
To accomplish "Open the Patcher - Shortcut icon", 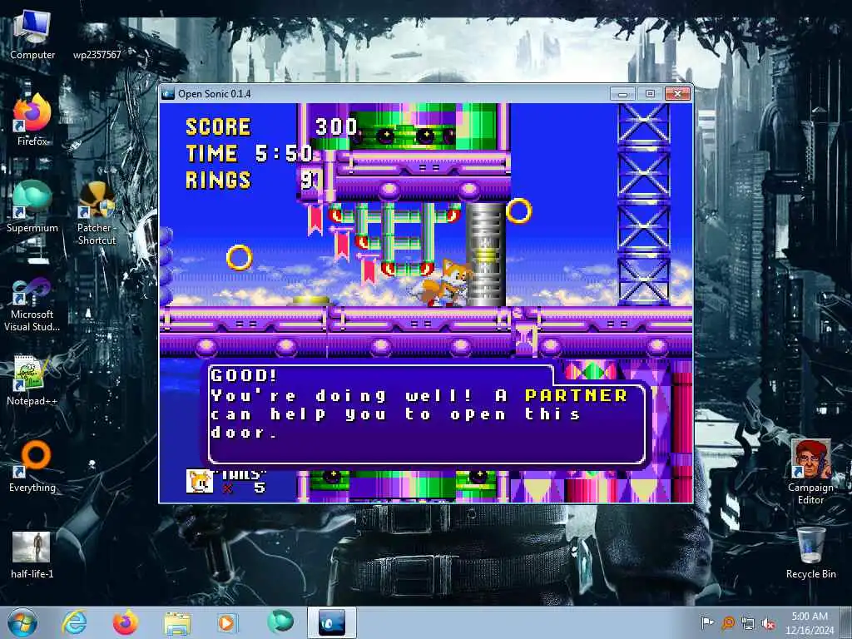I will 97,213.
